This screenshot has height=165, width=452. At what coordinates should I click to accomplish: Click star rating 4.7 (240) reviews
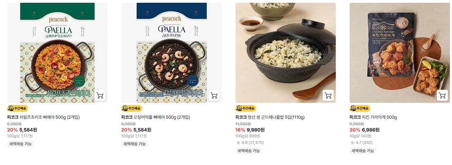tap(361, 143)
